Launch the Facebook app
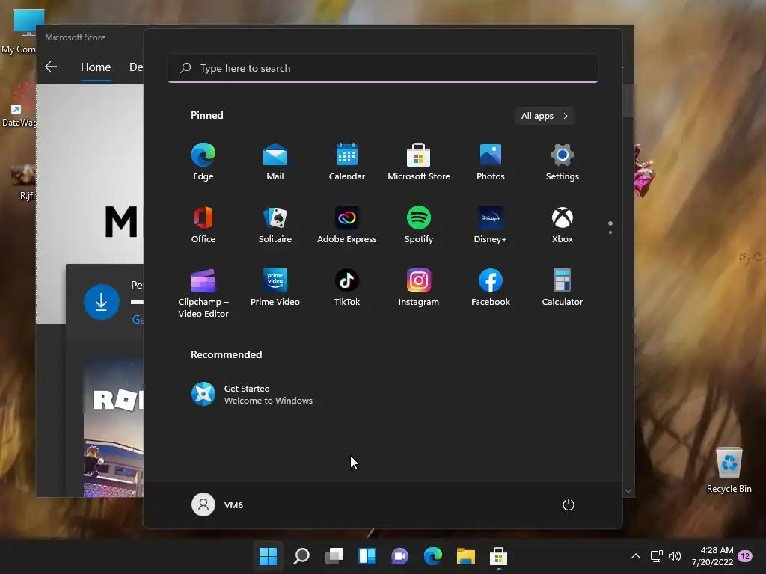The image size is (766, 574). pyautogui.click(x=491, y=288)
